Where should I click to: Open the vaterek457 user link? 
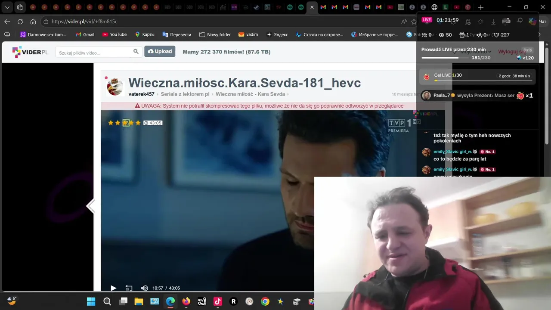(x=141, y=94)
